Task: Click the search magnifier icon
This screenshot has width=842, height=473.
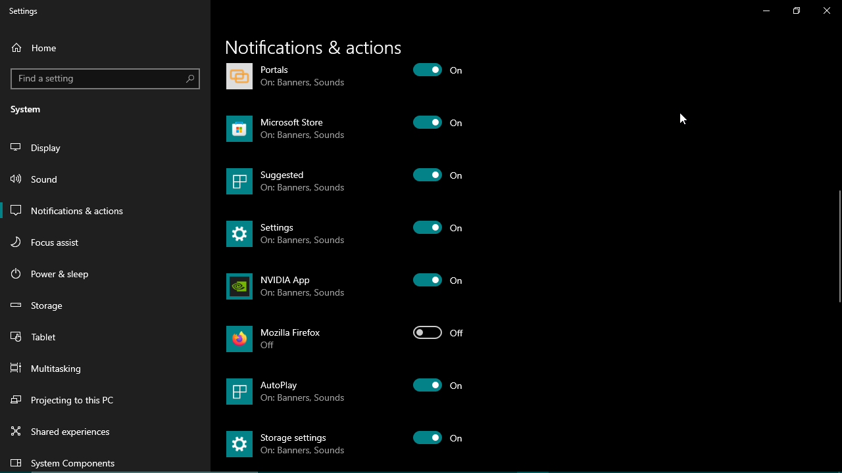Action: (x=190, y=78)
